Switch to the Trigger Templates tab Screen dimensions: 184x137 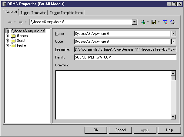coord(33,13)
